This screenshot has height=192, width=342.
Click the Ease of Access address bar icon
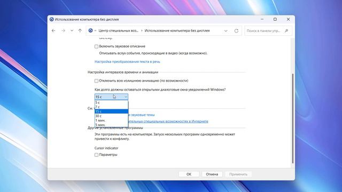click(x=90, y=31)
